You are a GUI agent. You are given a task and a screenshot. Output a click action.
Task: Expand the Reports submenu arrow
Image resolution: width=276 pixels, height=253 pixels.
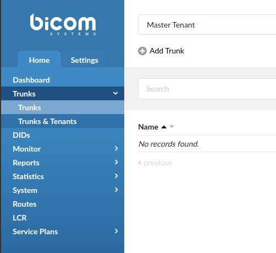point(116,162)
